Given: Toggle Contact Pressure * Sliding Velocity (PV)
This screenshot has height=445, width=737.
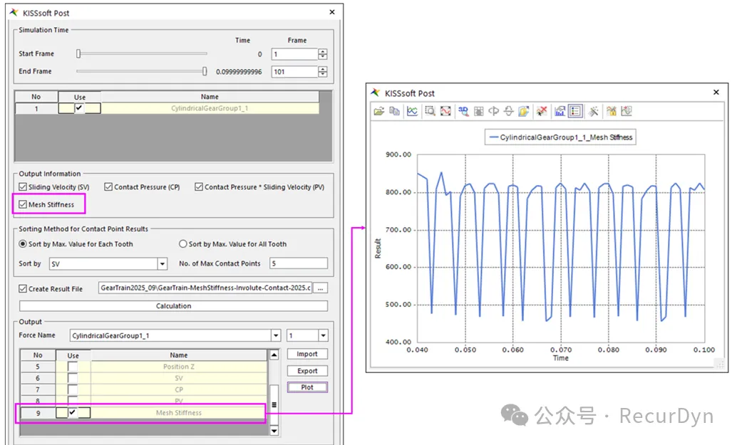Looking at the screenshot, I should click(x=199, y=187).
